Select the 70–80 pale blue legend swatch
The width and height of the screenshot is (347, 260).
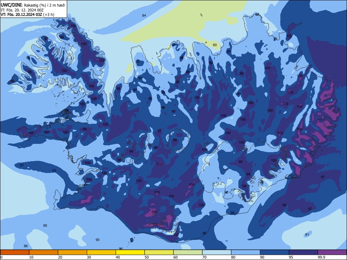217,252
